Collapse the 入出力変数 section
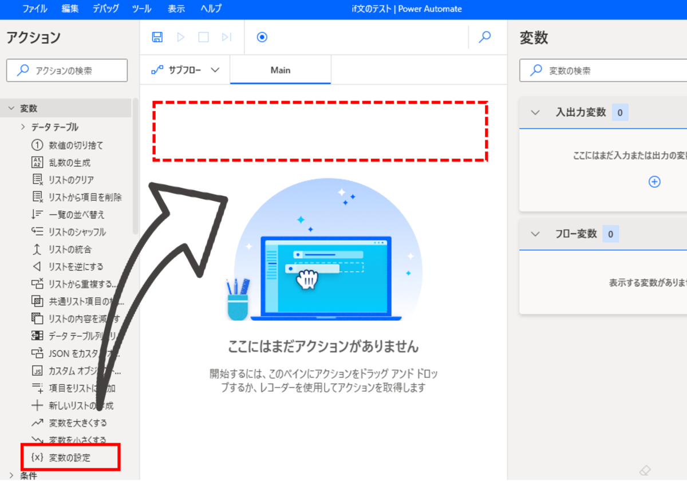This screenshot has height=481, width=687. point(535,112)
